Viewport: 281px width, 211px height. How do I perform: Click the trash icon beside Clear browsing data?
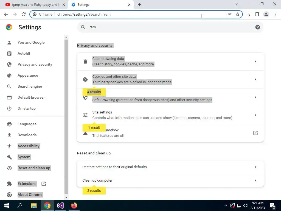[85, 62]
